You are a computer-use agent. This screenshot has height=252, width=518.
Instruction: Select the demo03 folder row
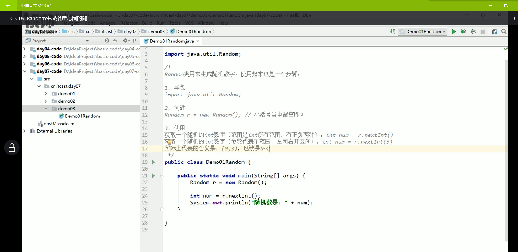[81, 108]
